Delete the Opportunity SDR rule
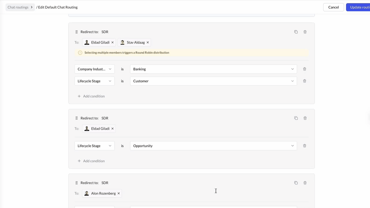The width and height of the screenshot is (370, 208). pyautogui.click(x=305, y=118)
